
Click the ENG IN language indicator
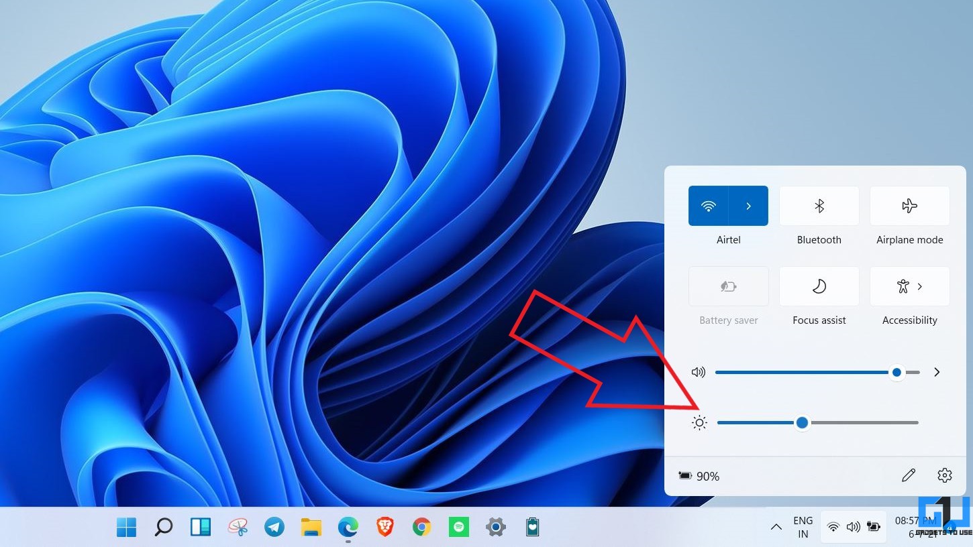point(803,528)
